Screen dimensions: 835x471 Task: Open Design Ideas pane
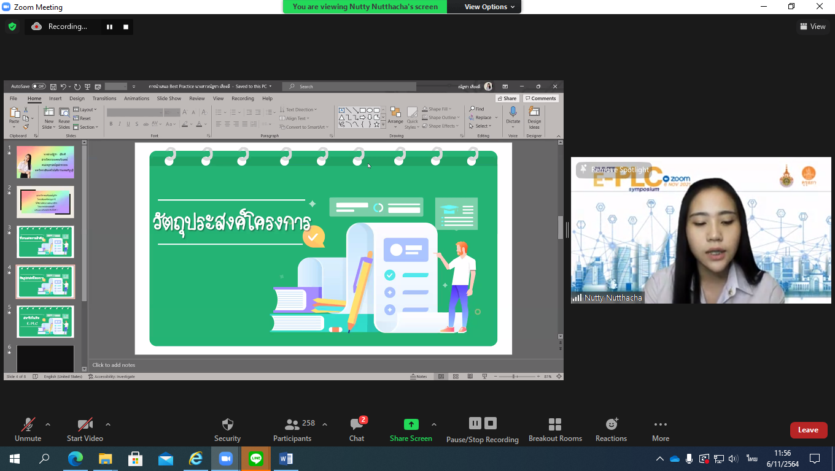coord(534,117)
